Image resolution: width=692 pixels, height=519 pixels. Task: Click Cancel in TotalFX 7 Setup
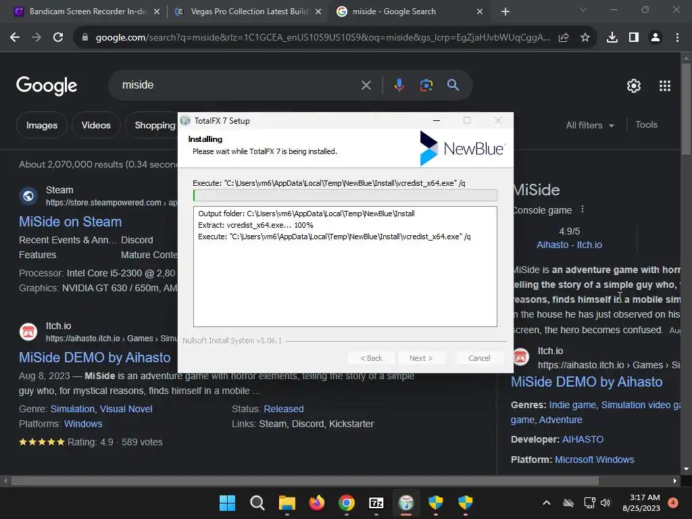[479, 358]
